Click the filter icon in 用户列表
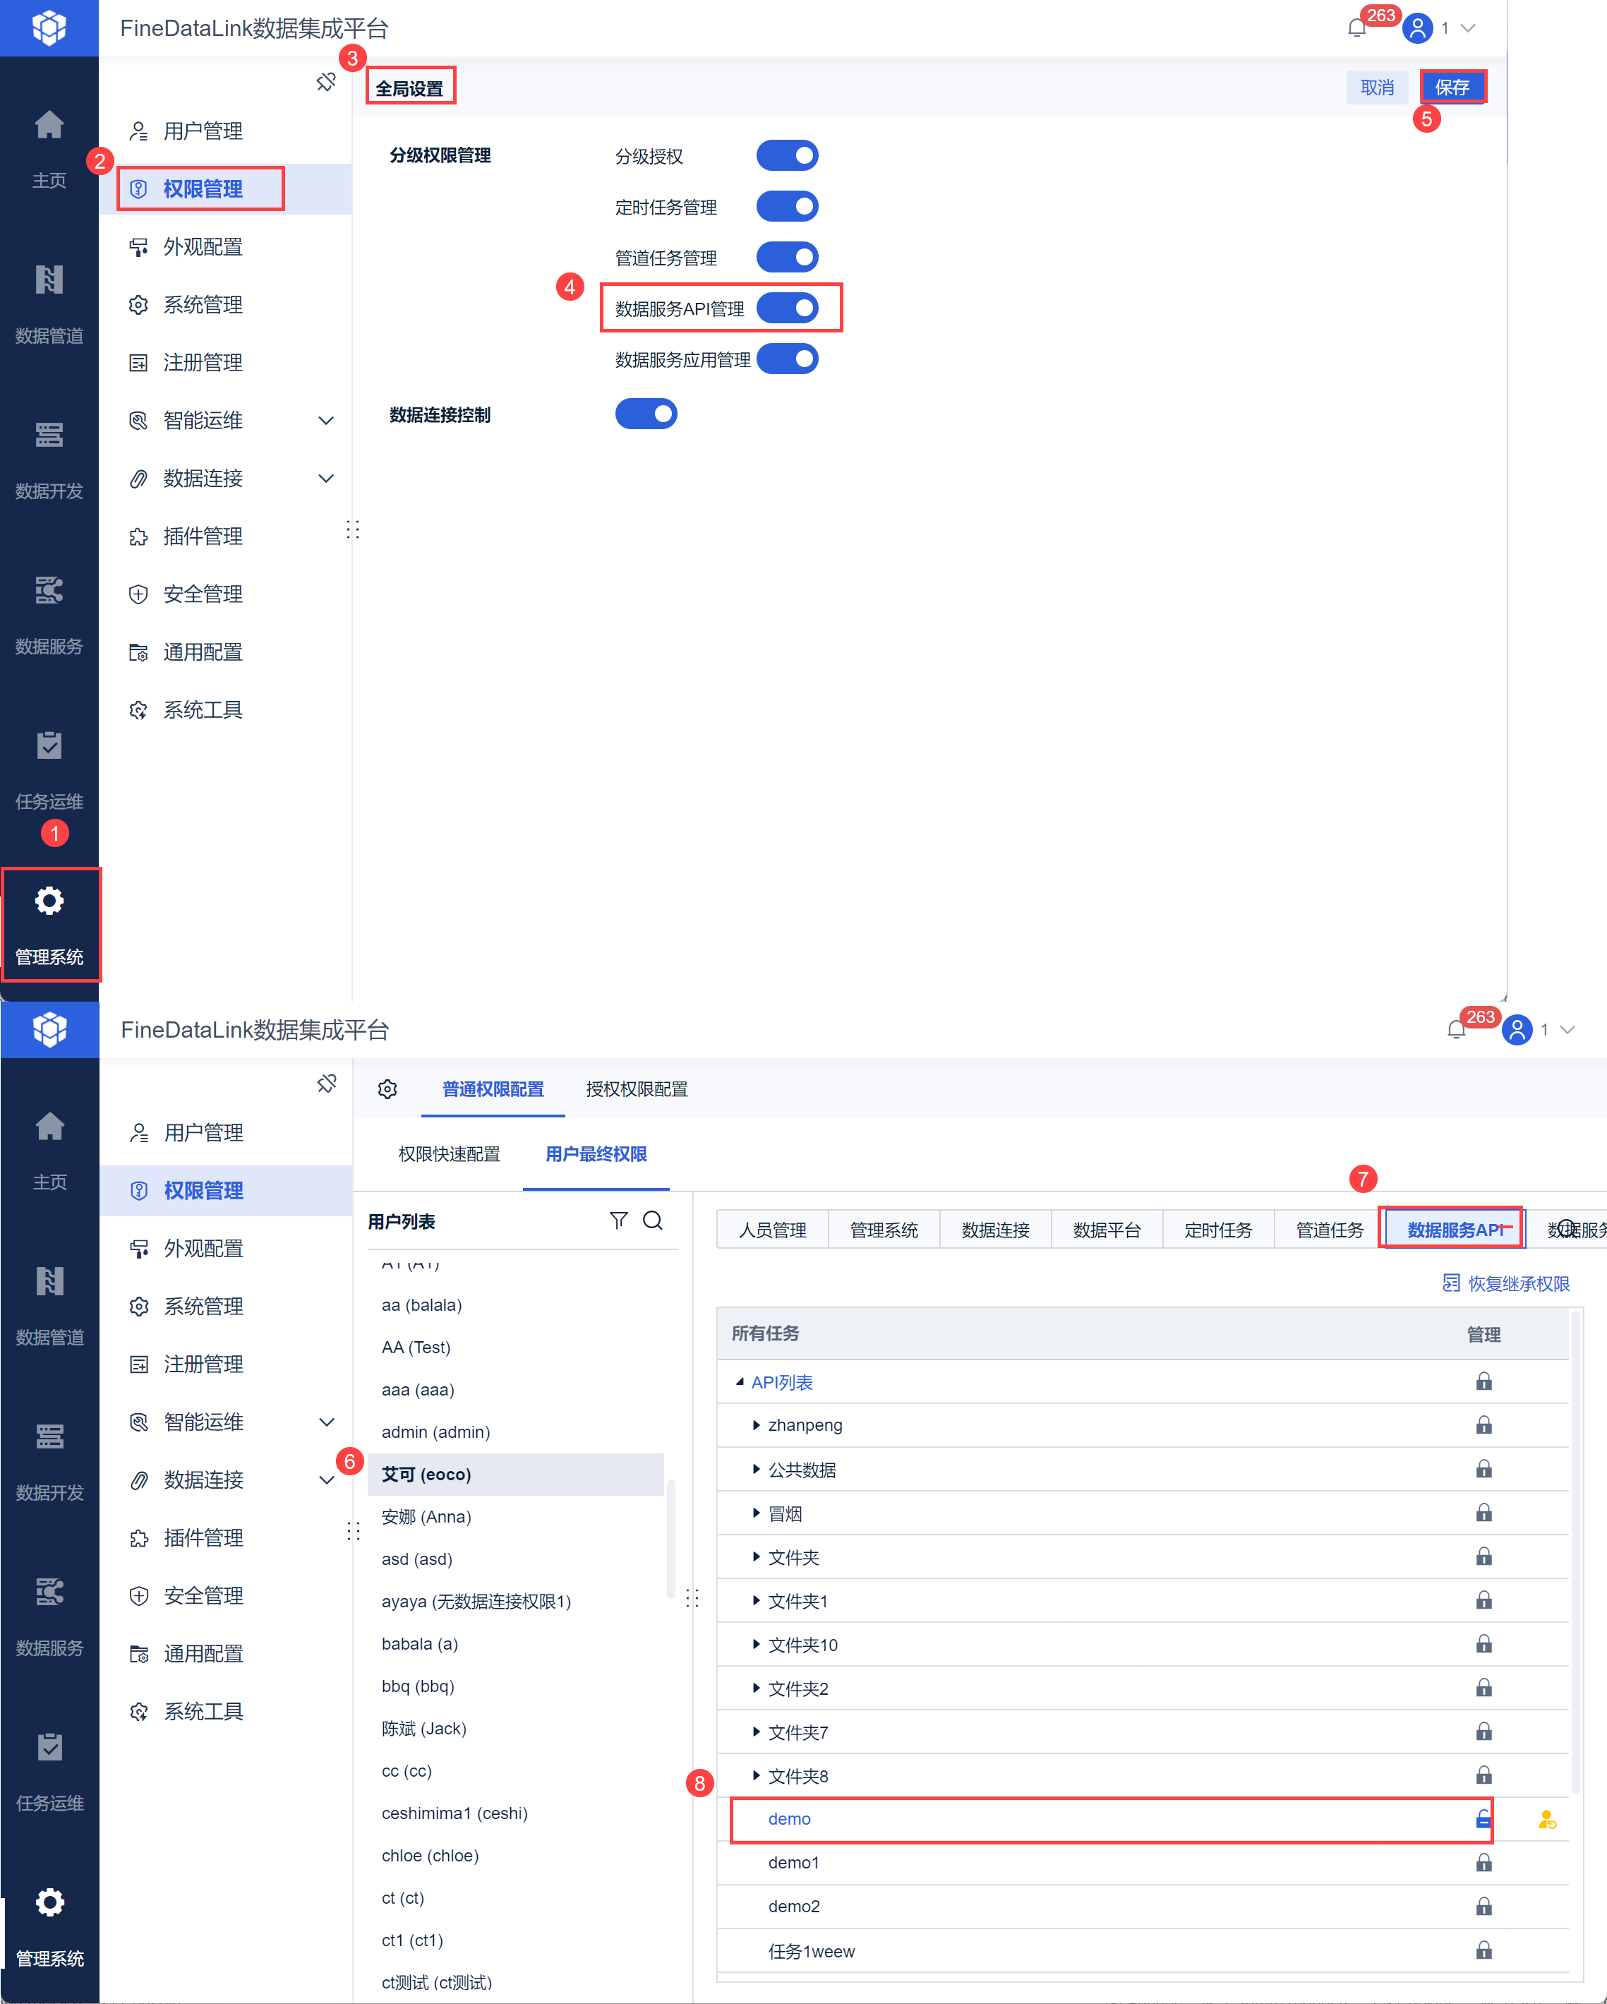This screenshot has height=2004, width=1607. [x=618, y=1220]
